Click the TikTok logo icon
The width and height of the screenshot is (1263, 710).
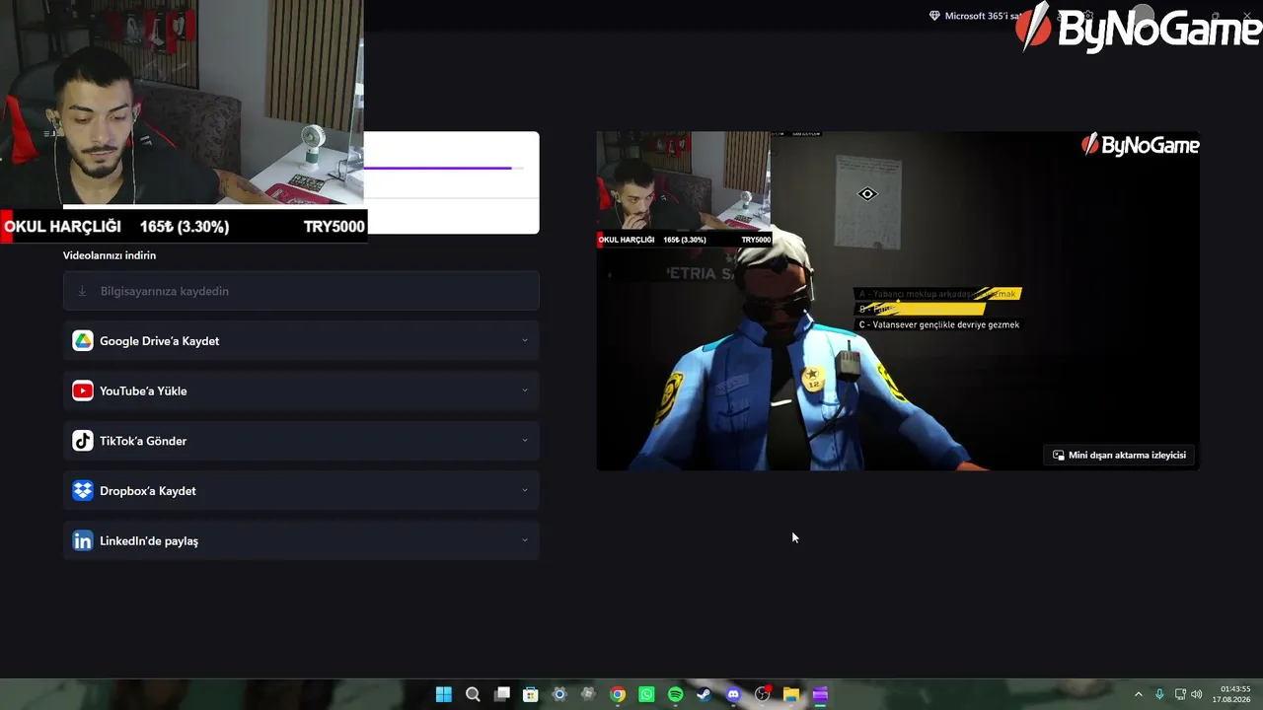(83, 441)
